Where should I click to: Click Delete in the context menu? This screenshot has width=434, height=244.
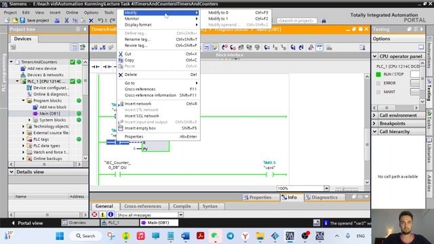[x=158, y=75]
